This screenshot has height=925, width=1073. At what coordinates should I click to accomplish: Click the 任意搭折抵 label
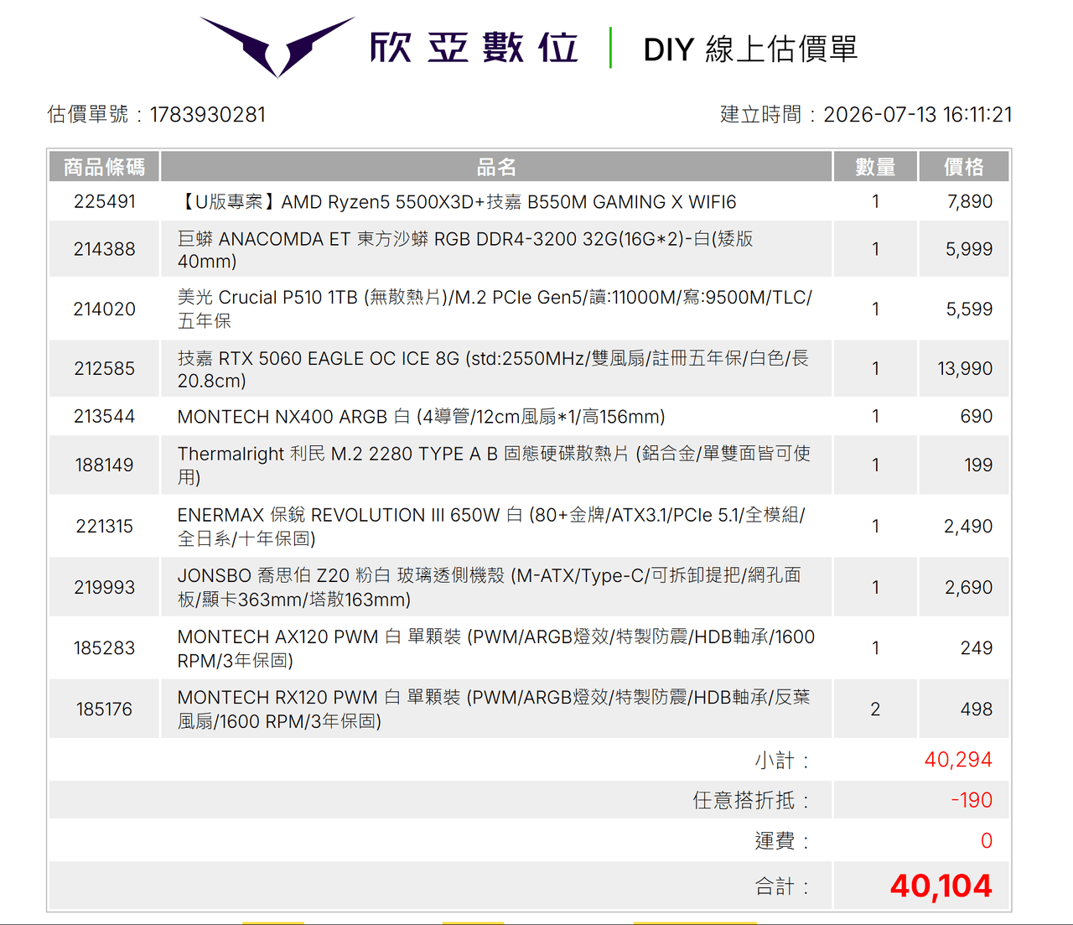tap(751, 801)
